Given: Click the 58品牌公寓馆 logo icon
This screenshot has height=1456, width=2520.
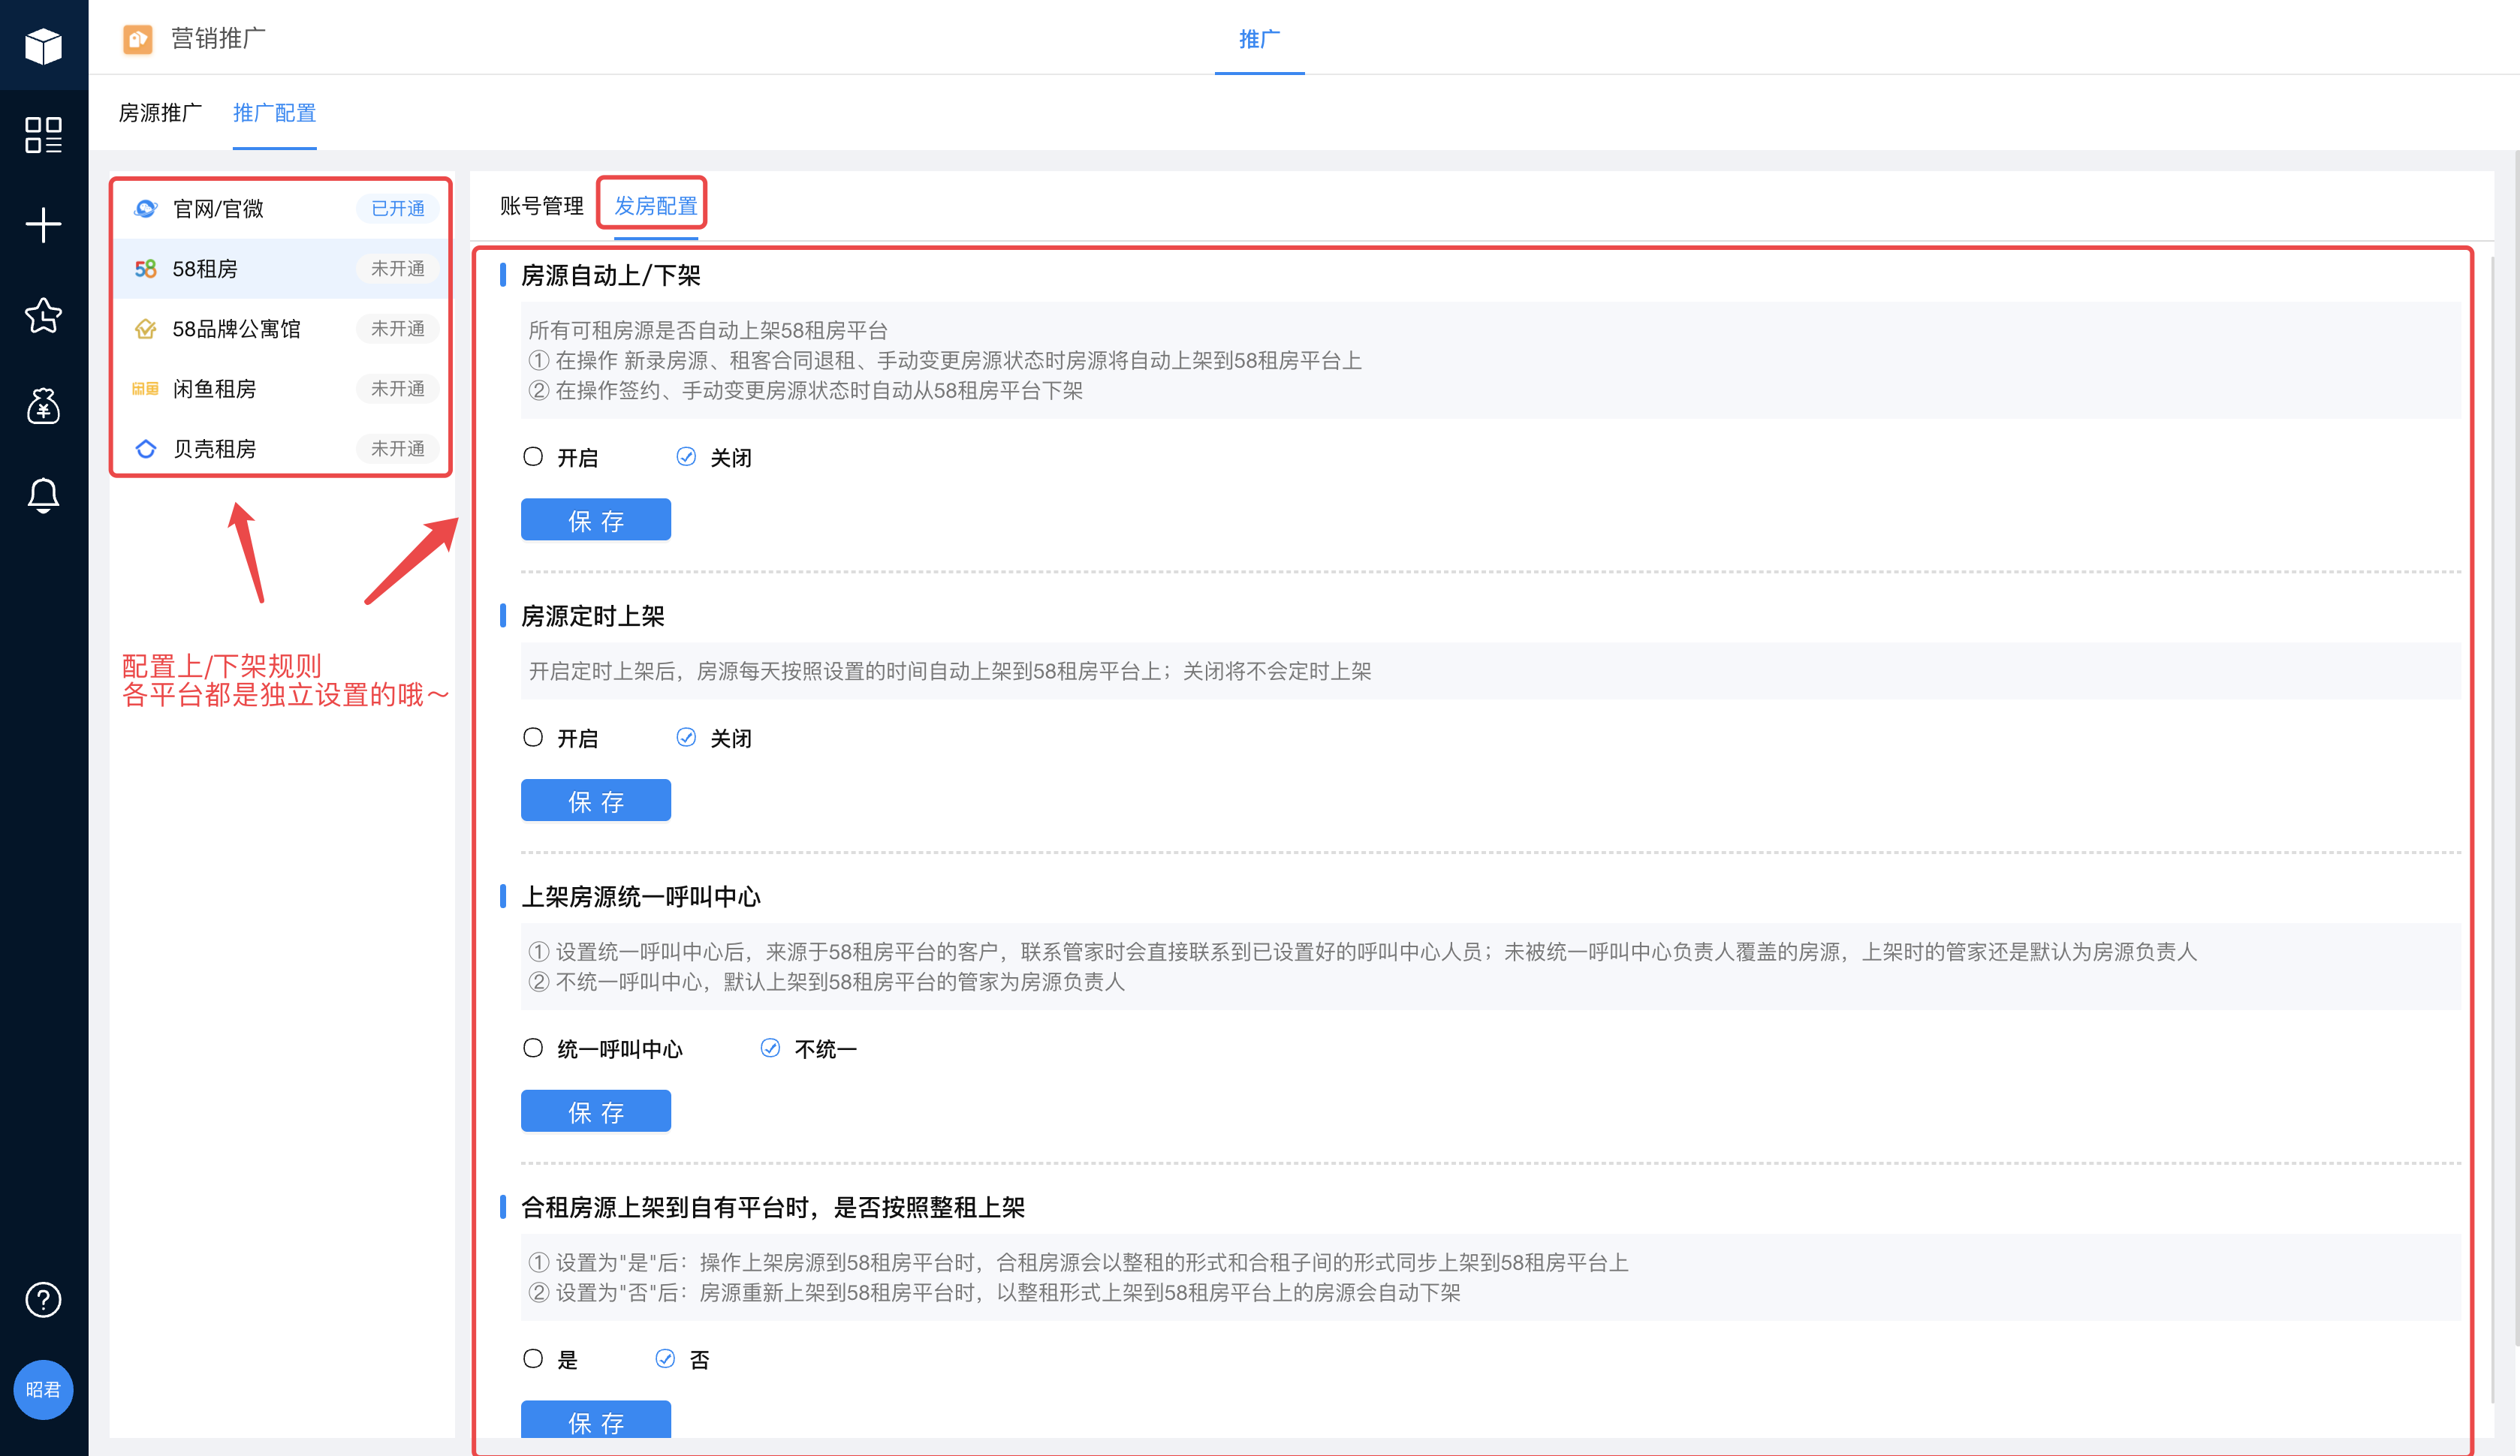Looking at the screenshot, I should [x=146, y=328].
